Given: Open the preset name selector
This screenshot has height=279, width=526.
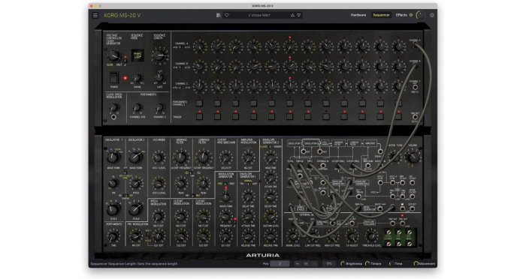Looking at the screenshot, I should tap(259, 15).
